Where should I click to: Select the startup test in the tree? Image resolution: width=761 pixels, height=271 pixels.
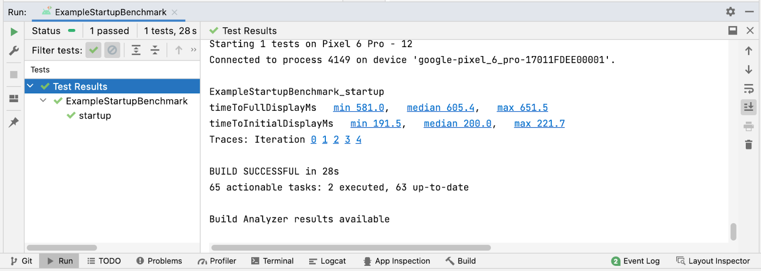[95, 116]
